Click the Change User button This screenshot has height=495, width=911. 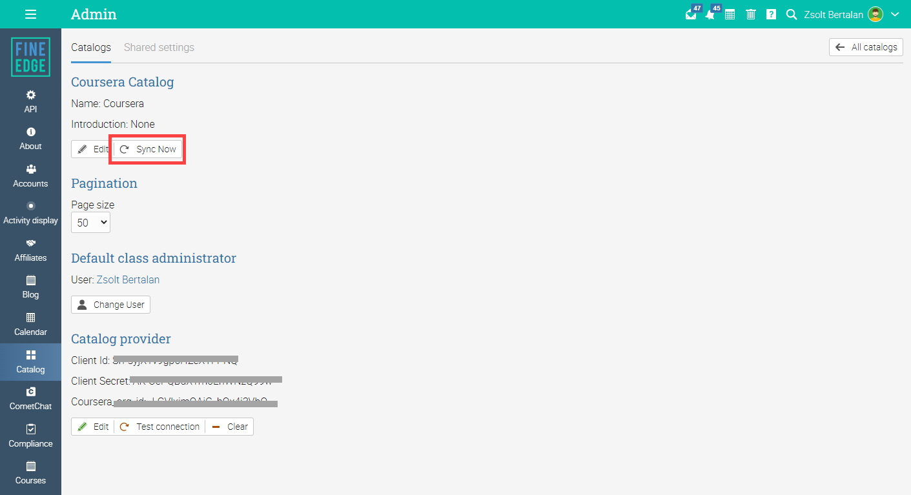point(110,305)
